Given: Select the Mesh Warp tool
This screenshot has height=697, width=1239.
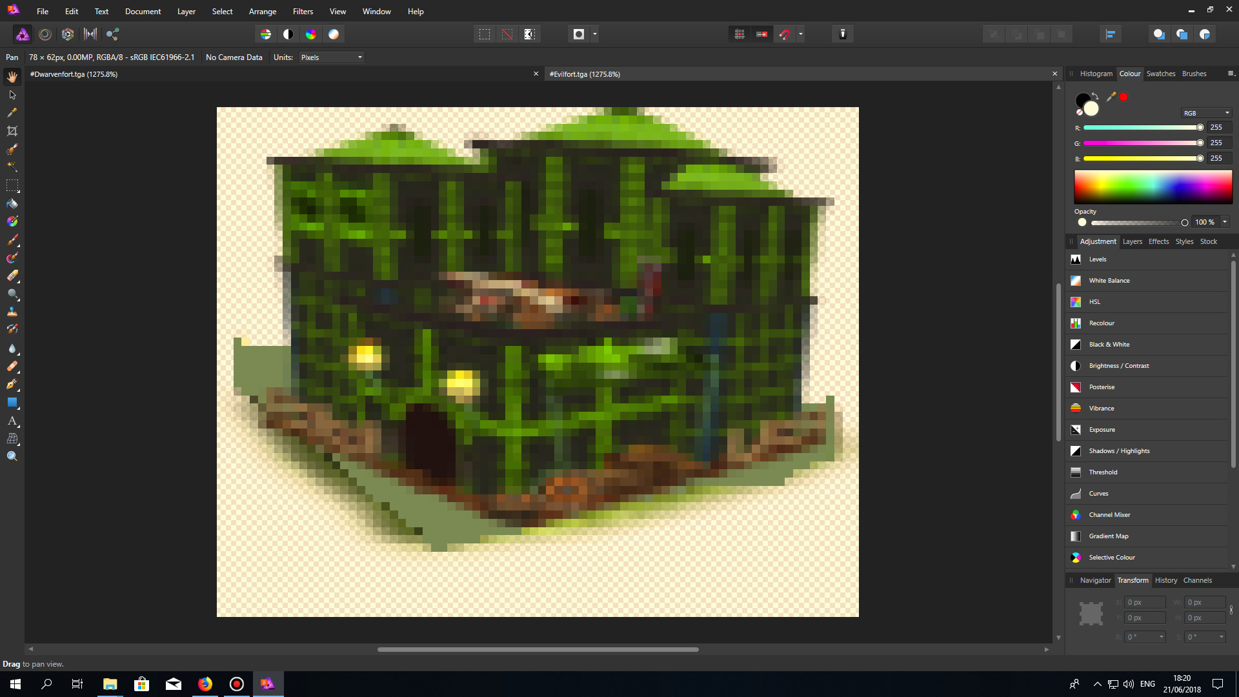Looking at the screenshot, I should click(x=12, y=439).
